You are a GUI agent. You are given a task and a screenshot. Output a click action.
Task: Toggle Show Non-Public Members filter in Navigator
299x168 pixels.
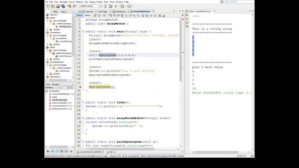coord(62,151)
